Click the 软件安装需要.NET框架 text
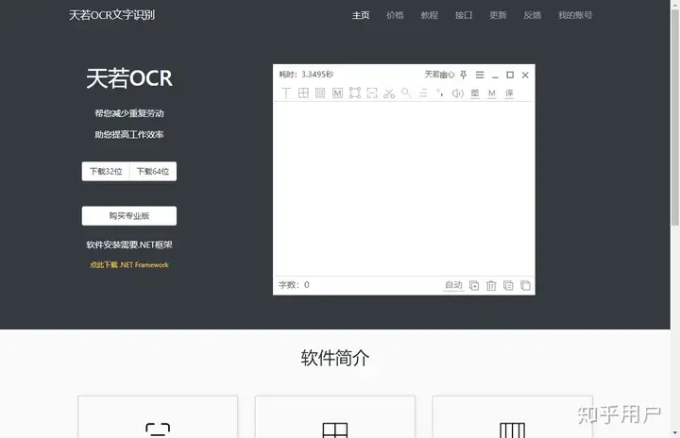This screenshot has height=438, width=680. (129, 244)
